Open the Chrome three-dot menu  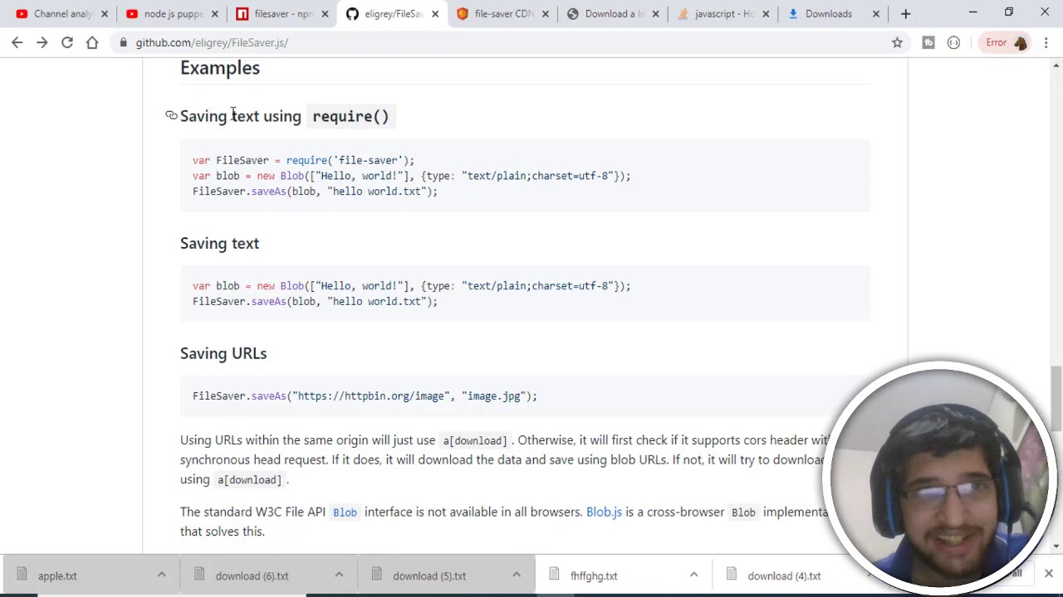pos(1046,42)
